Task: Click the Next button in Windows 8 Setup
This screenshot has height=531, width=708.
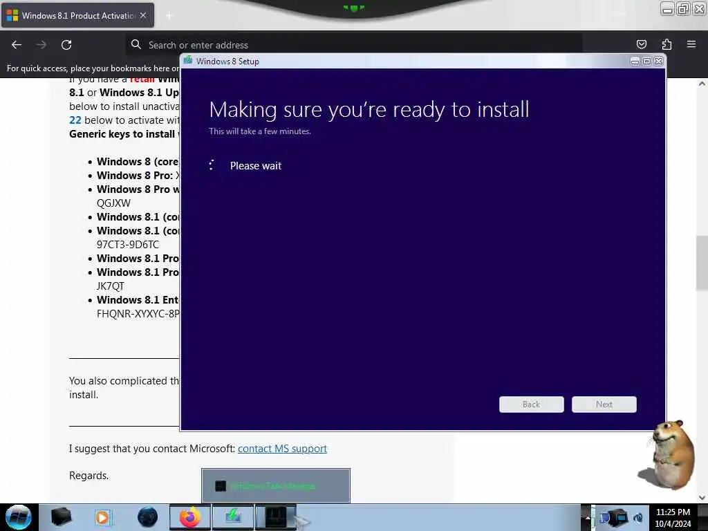Action: tap(604, 404)
